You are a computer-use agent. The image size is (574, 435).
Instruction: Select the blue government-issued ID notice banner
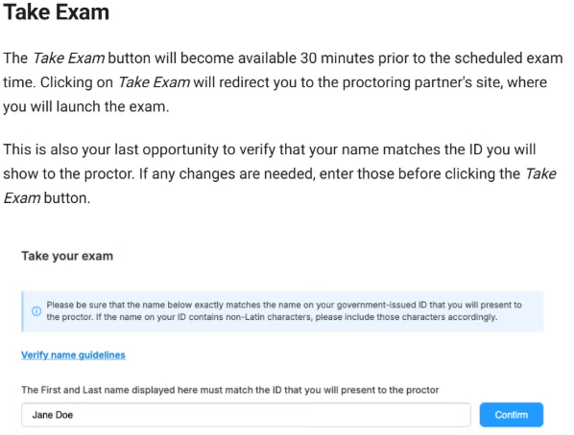pos(282,311)
